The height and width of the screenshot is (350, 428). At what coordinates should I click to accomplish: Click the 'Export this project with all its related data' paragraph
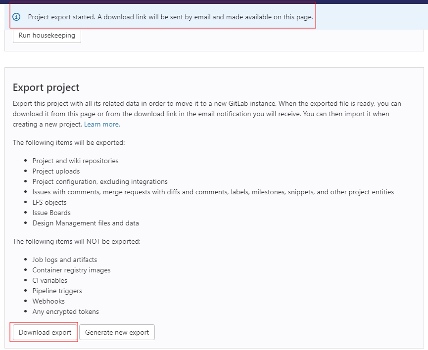[x=207, y=114]
